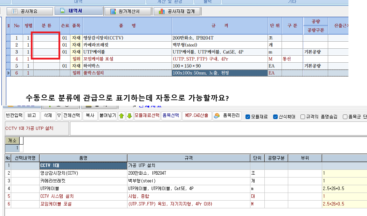The height and width of the screenshot is (216, 367).
Task: Click the 전체선택 button
Action: pos(71,116)
